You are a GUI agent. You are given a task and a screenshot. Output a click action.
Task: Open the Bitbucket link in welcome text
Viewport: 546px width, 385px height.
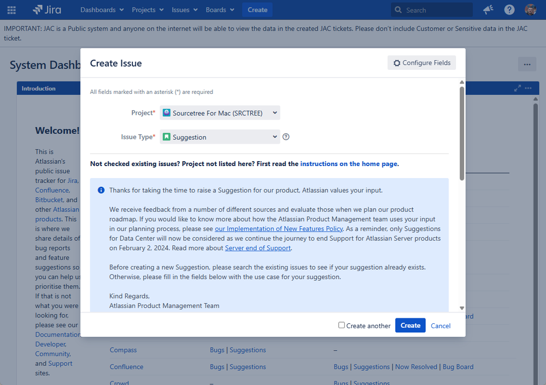(49, 200)
